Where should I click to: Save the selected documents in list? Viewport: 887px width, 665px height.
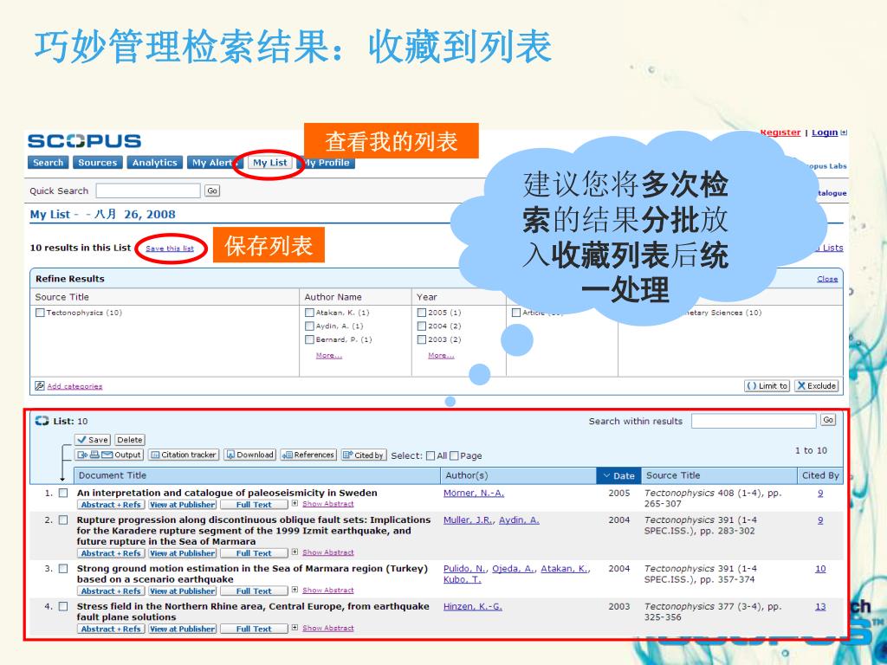93,439
